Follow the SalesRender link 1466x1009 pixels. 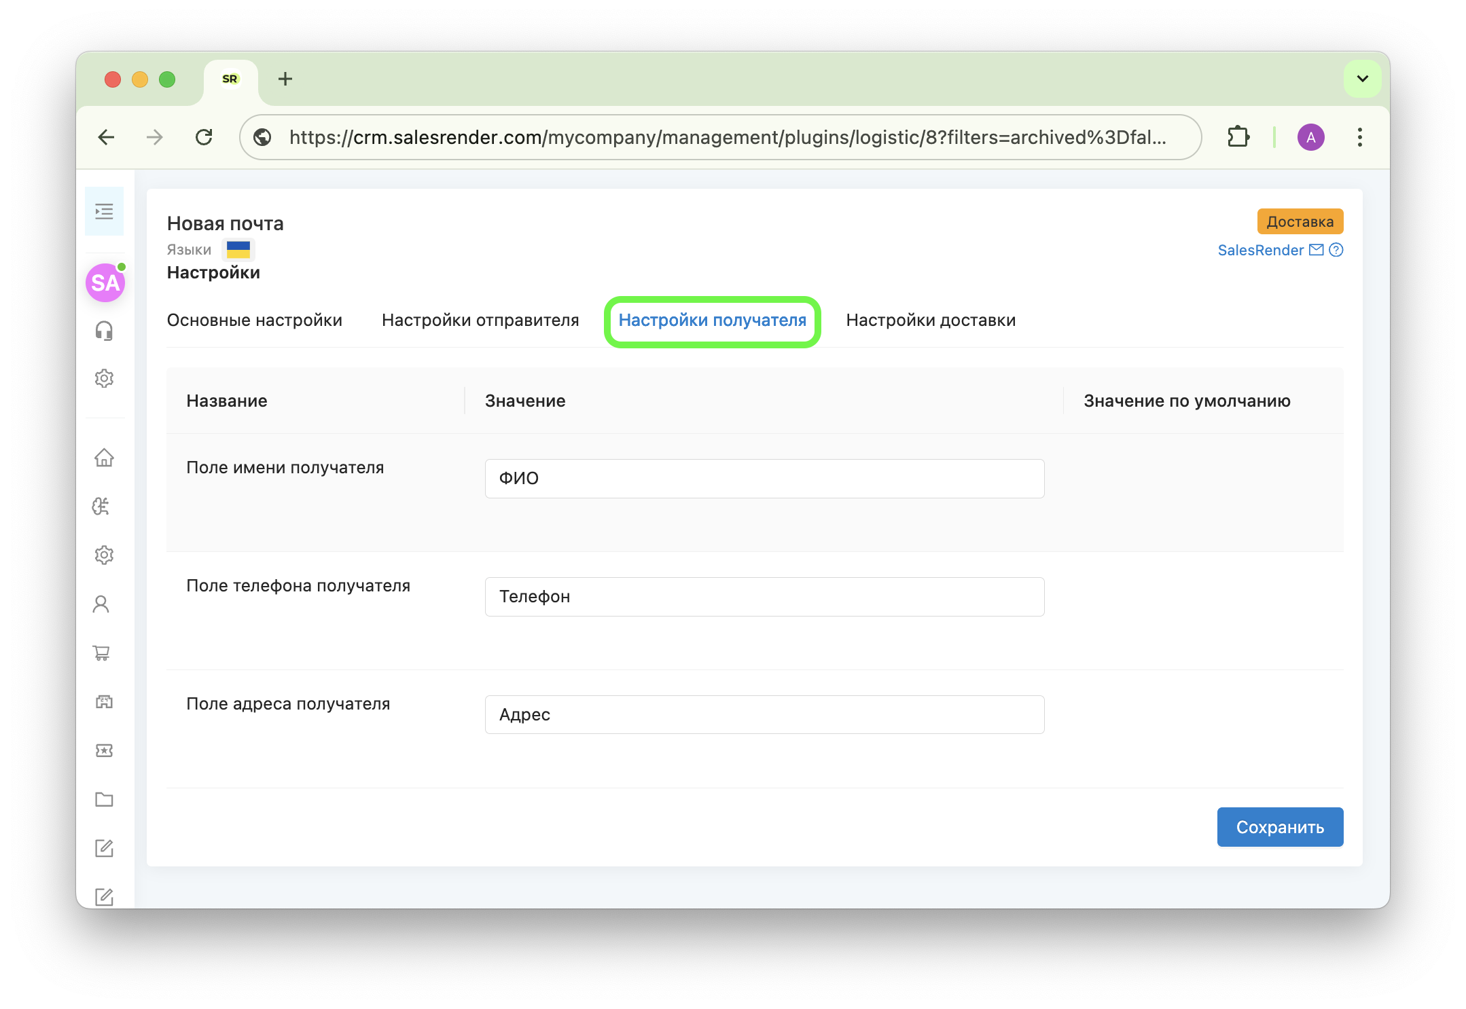point(1260,250)
